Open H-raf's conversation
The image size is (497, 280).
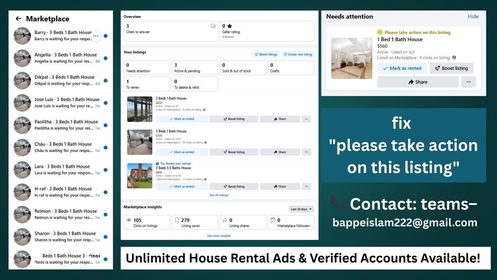61,192
